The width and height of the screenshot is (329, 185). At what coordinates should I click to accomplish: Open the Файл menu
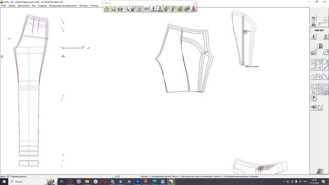pyautogui.click(x=4, y=6)
